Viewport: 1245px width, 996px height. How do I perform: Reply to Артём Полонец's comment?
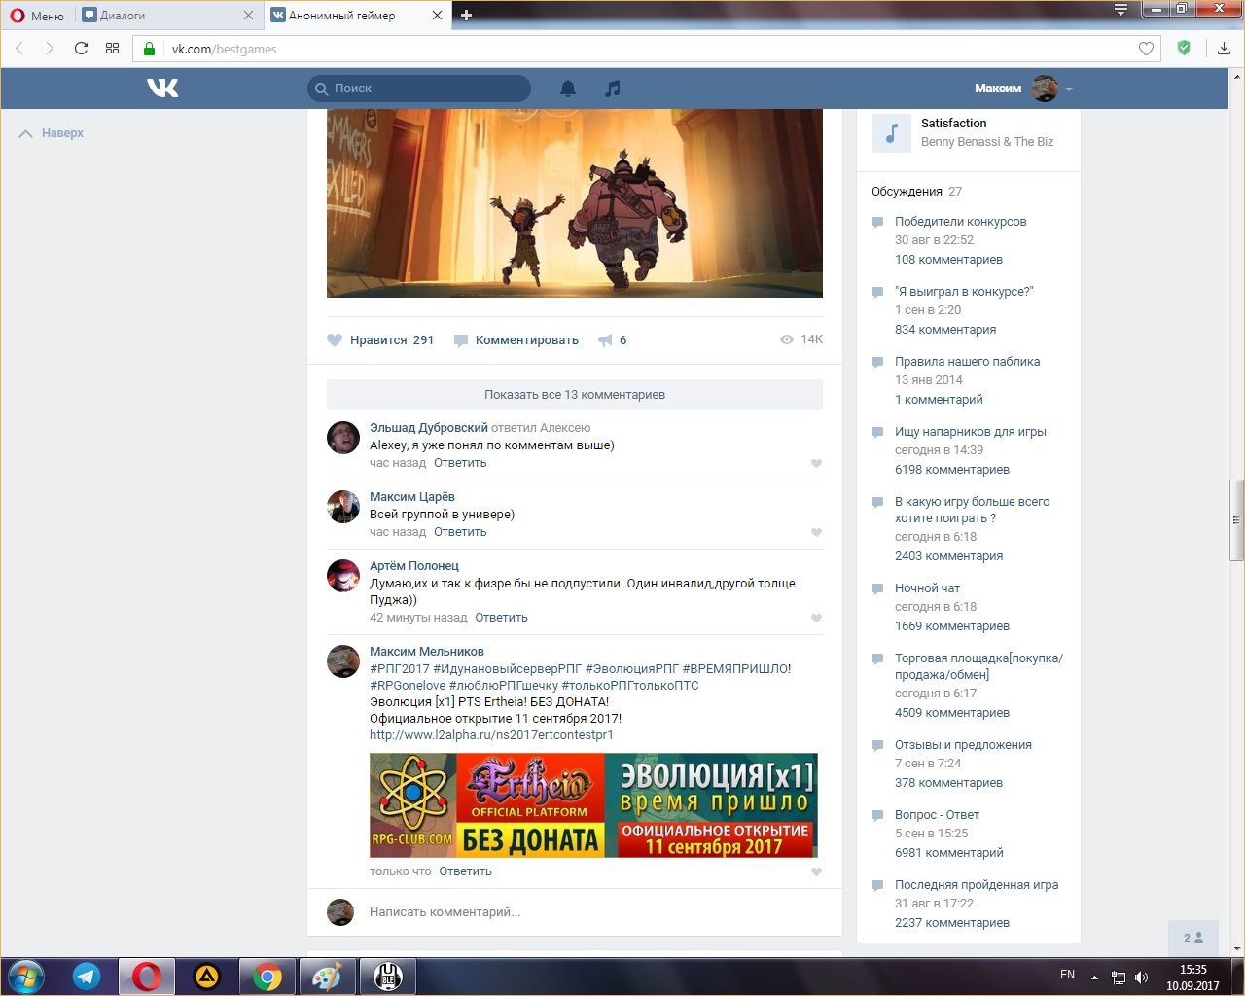tap(501, 618)
